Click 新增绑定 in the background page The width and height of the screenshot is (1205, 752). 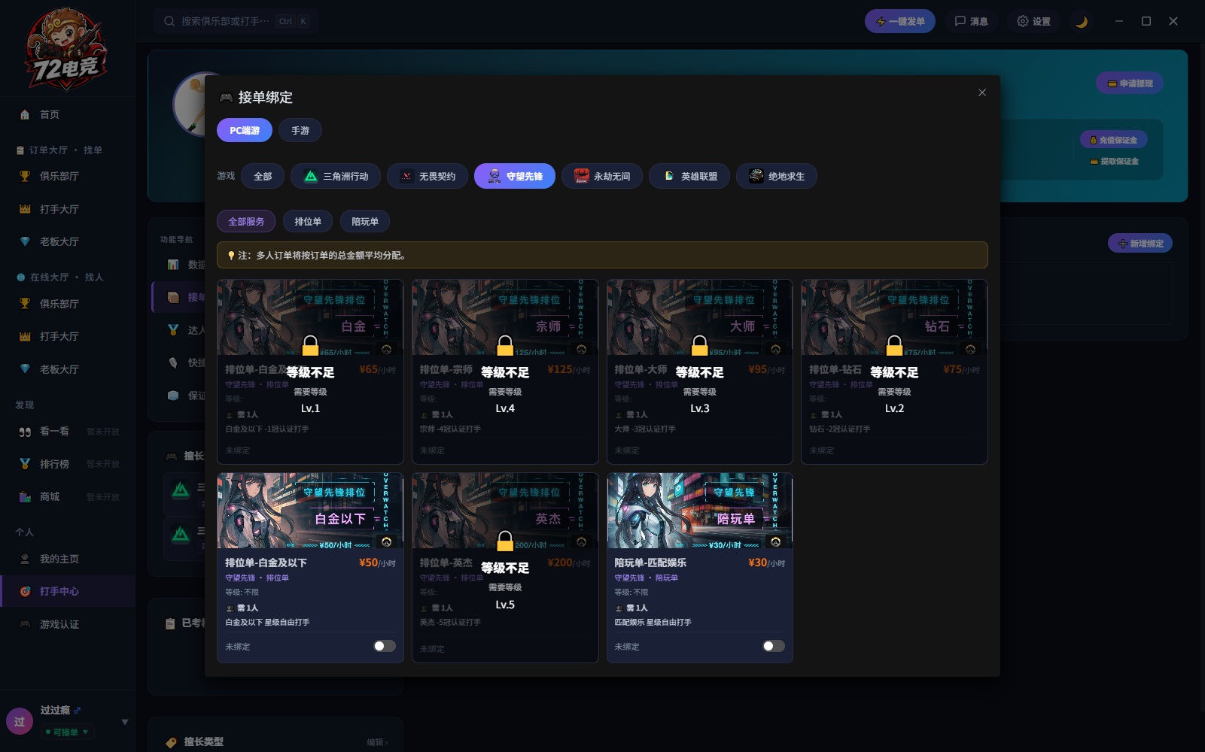1140,243
